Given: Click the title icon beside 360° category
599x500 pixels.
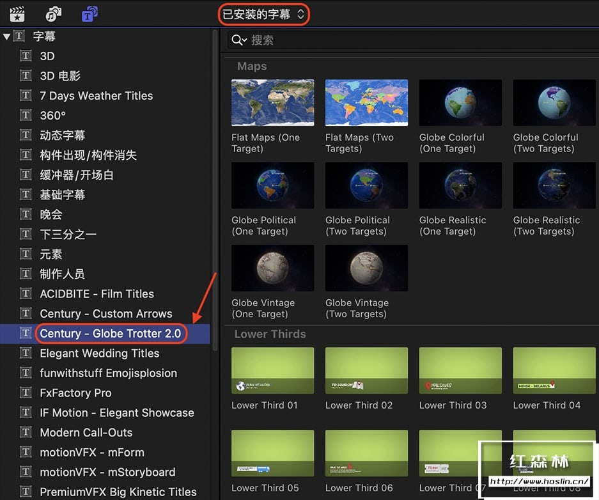Looking at the screenshot, I should tap(26, 116).
